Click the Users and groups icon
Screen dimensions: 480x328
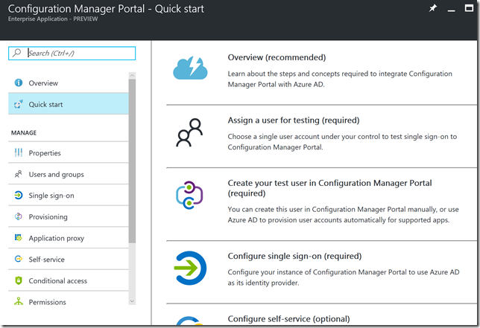coord(18,175)
